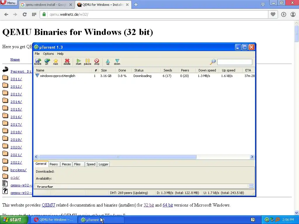Switch to the Pieces tab
299x224 pixels.
(66, 164)
